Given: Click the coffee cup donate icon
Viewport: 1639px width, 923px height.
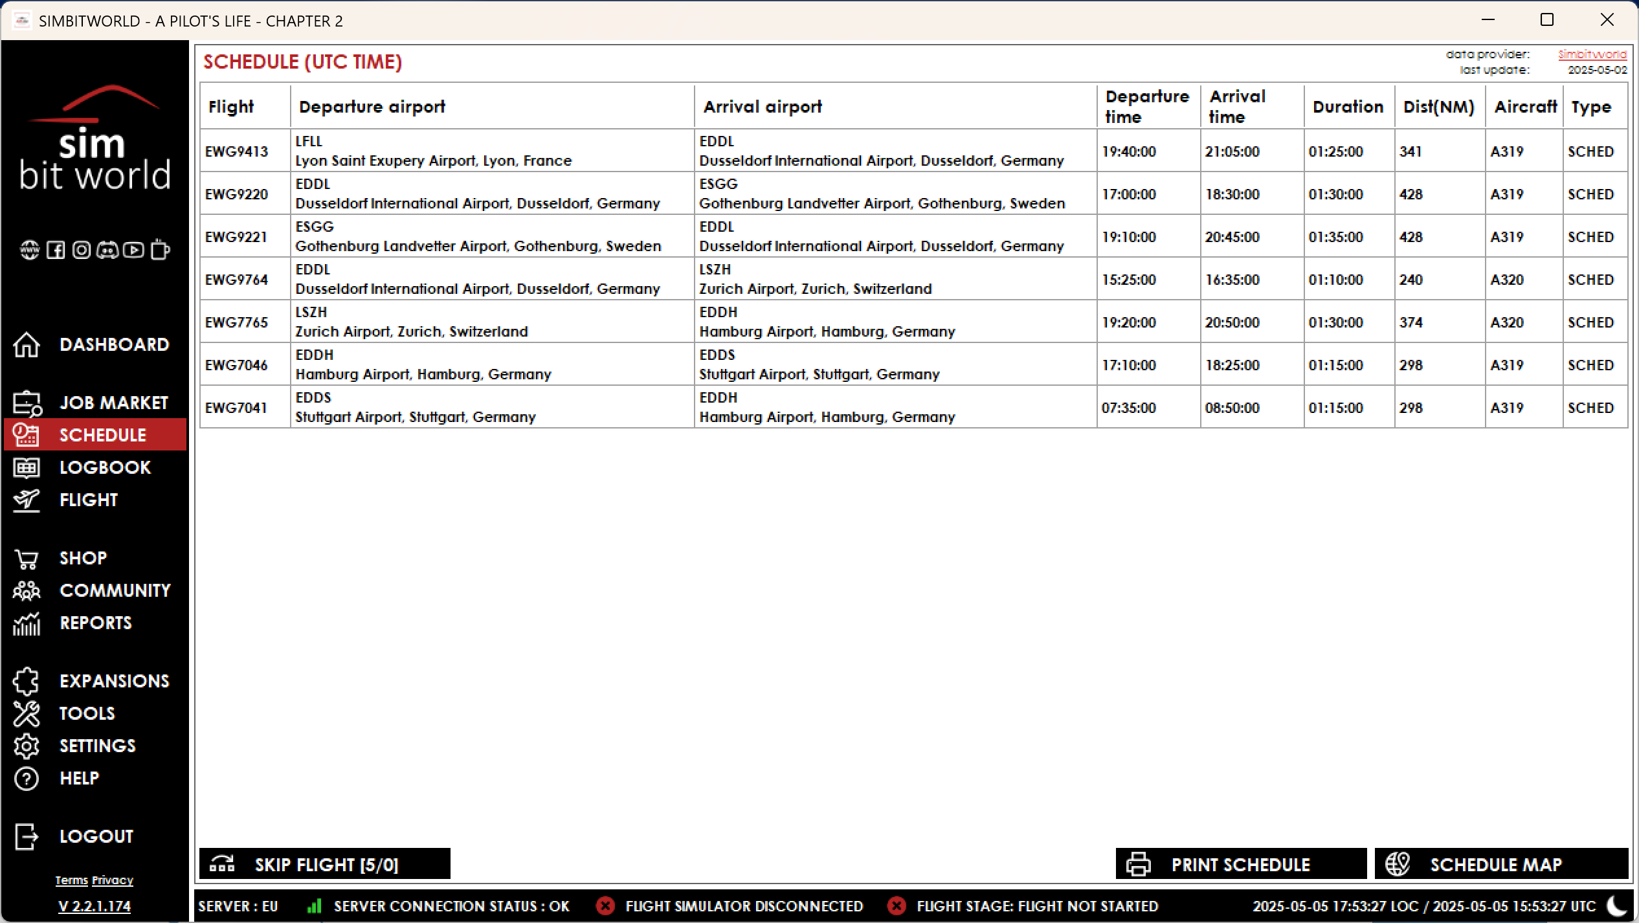Looking at the screenshot, I should click(160, 250).
